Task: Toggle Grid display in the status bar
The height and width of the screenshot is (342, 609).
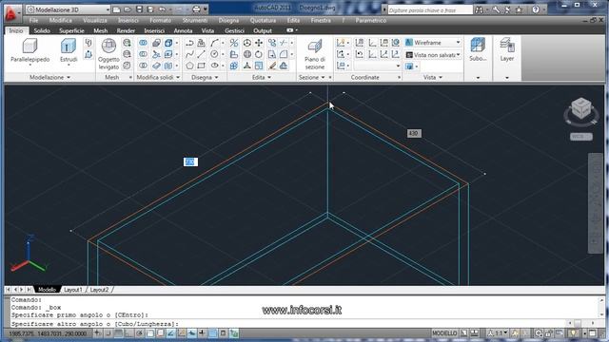Action: coord(118,333)
